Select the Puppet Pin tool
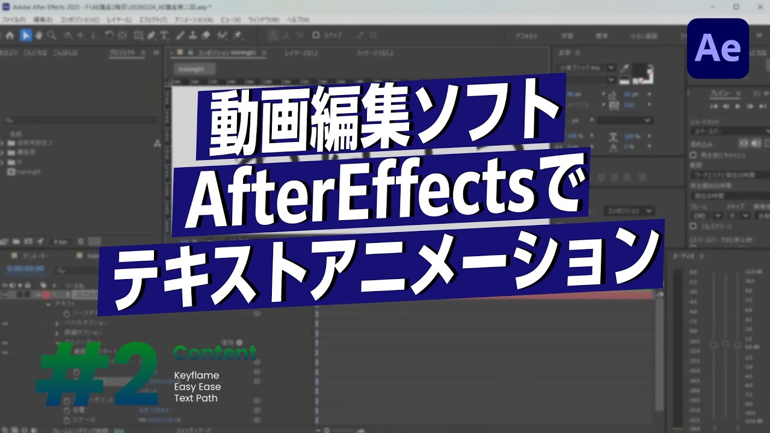 tap(238, 35)
